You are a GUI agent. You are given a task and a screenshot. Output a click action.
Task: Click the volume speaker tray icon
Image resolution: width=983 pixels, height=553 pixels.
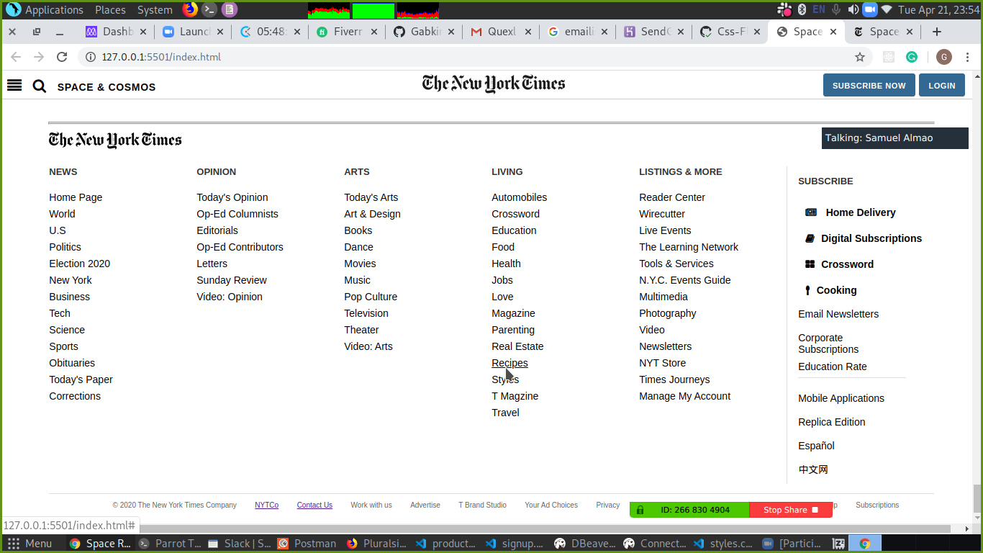(x=853, y=9)
